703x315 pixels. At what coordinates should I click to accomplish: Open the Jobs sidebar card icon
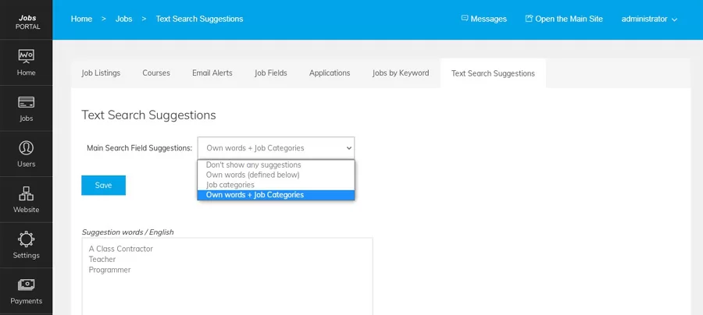tap(26, 102)
